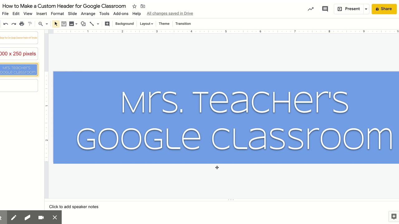Open the Arrange menu
The image size is (399, 224).
click(88, 14)
